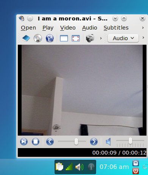Switch to compact mode window icon

64,38
